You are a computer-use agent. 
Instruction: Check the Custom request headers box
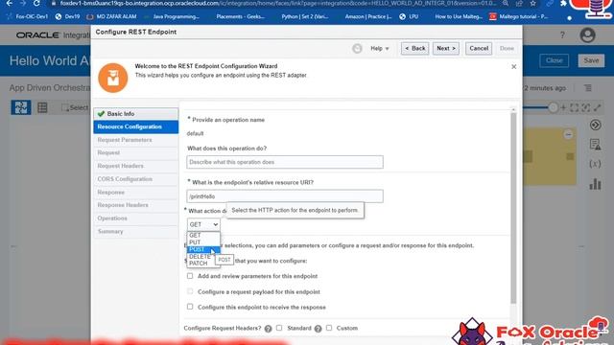pyautogui.click(x=329, y=328)
